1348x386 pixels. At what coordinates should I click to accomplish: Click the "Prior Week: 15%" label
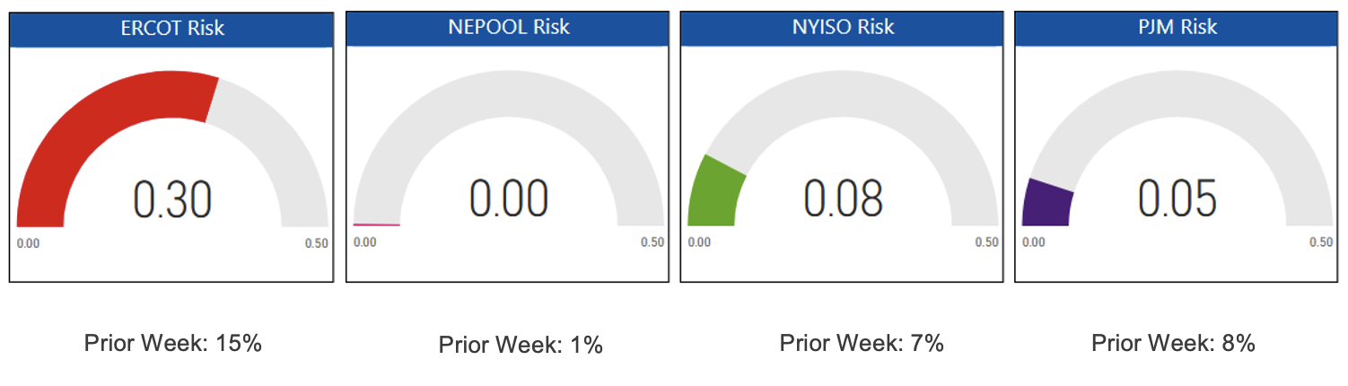point(172,343)
